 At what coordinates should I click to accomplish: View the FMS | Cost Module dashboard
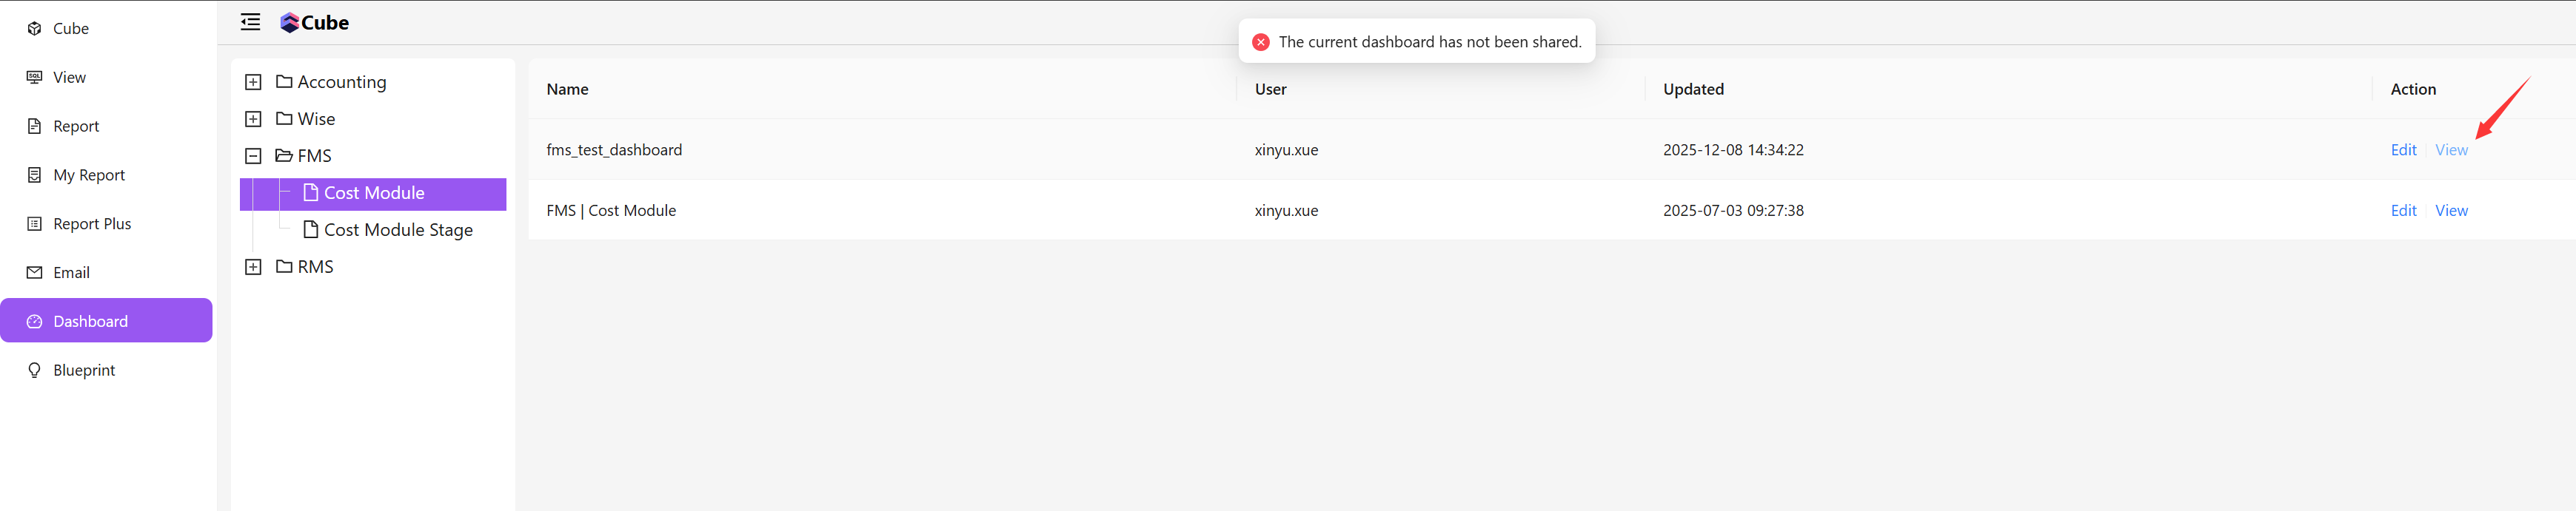point(2451,211)
